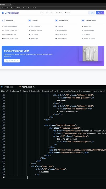Click line number 142 in gutter

click(x=3, y=125)
